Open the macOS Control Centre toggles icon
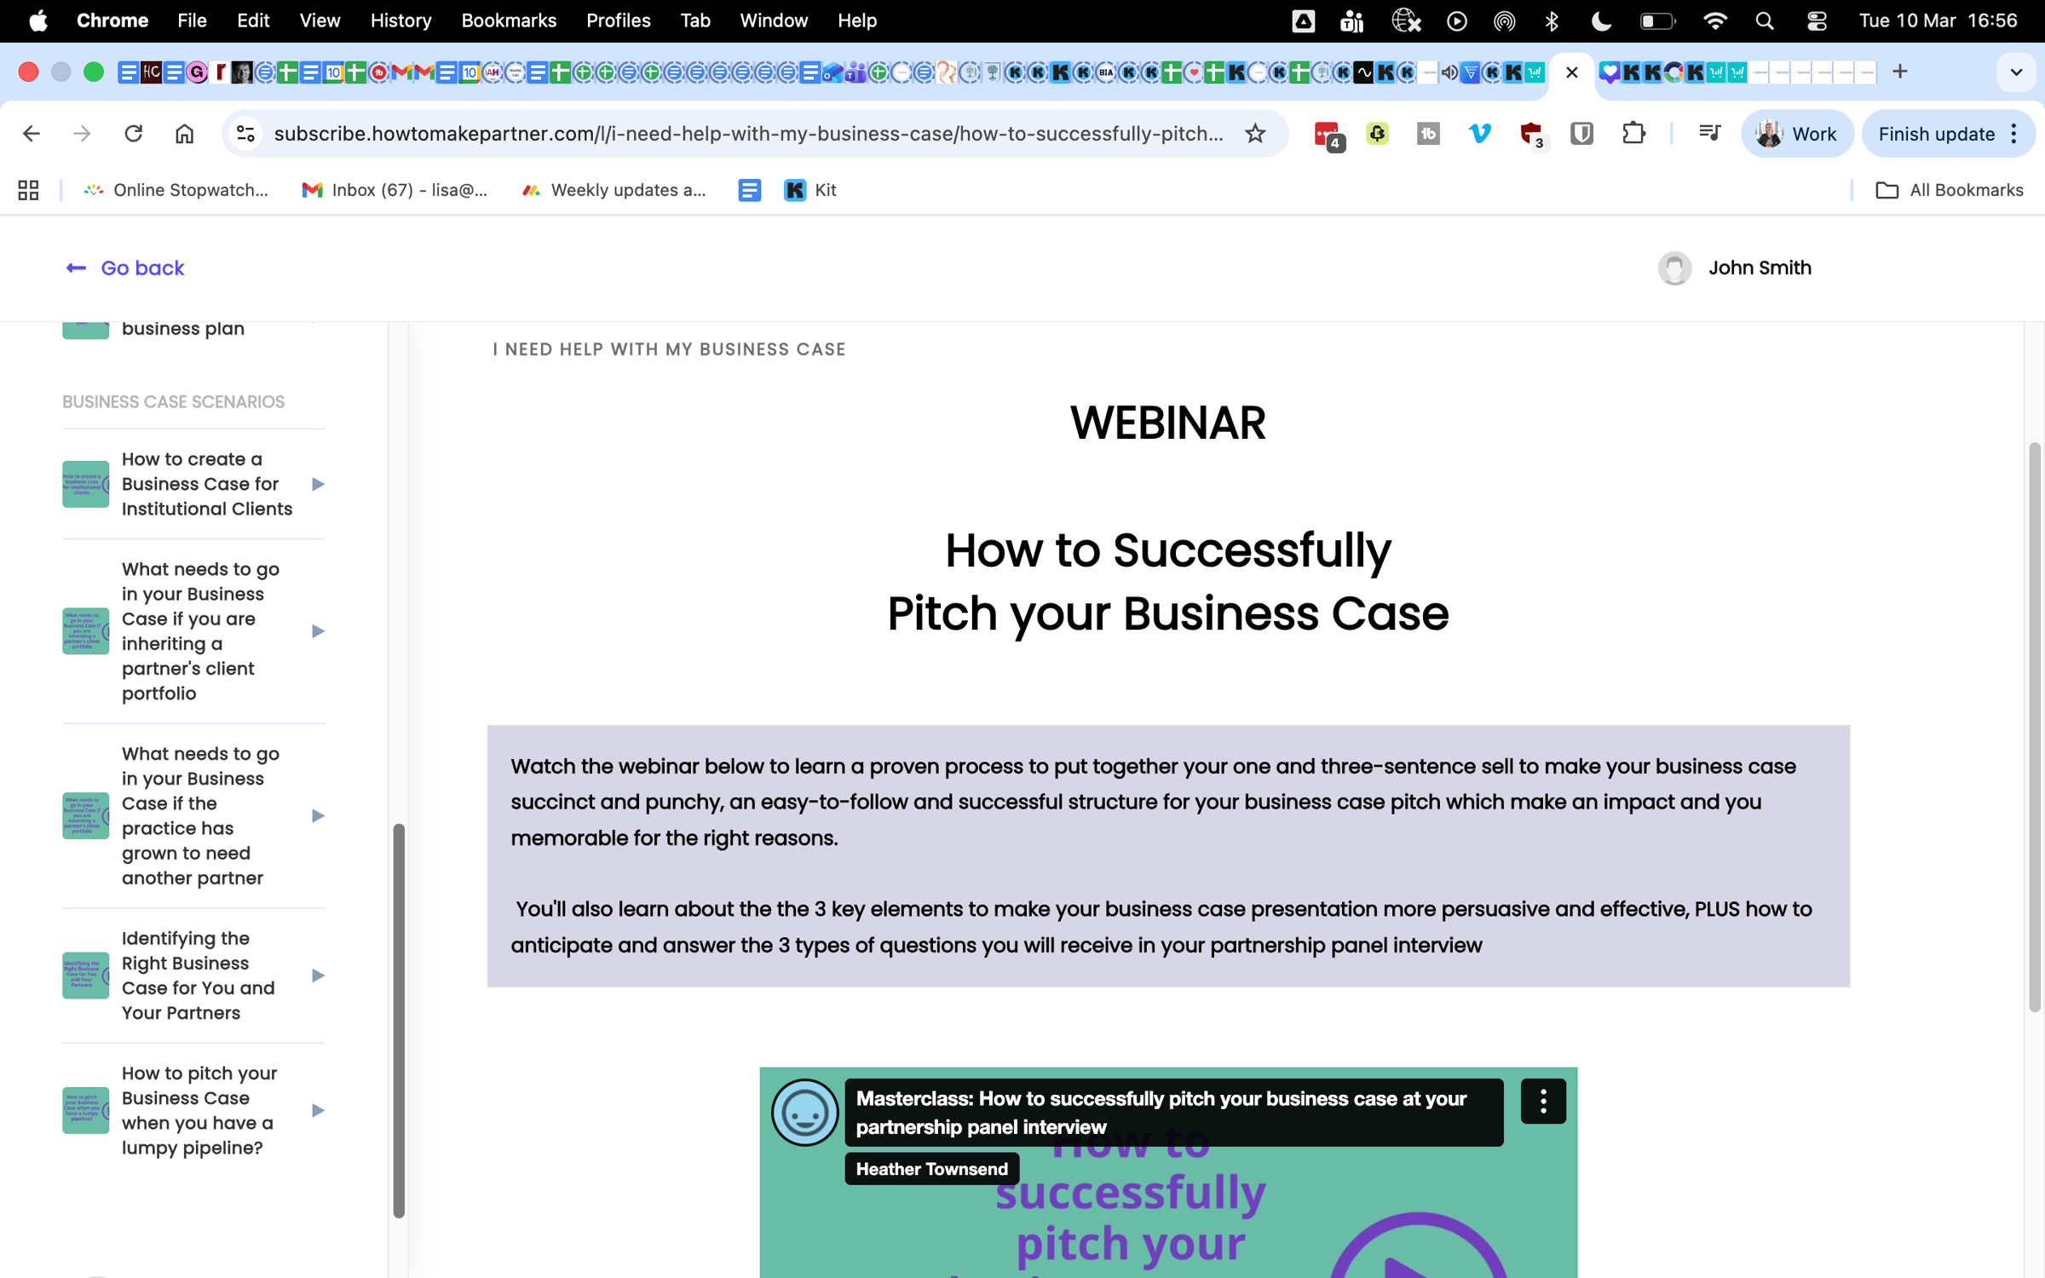The height and width of the screenshot is (1278, 2045). tap(1816, 20)
